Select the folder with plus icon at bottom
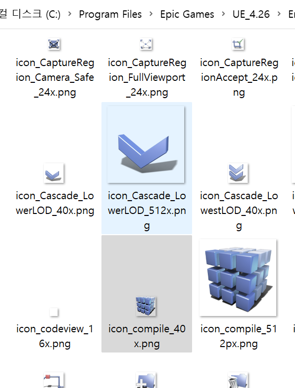This screenshot has width=295, height=388. click(146, 380)
